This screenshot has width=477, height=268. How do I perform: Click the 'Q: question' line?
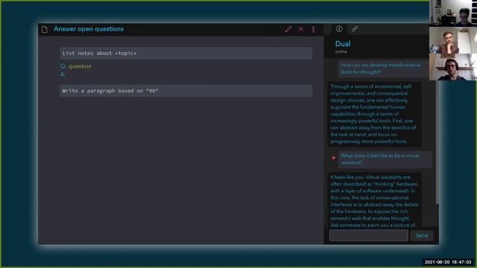point(76,66)
